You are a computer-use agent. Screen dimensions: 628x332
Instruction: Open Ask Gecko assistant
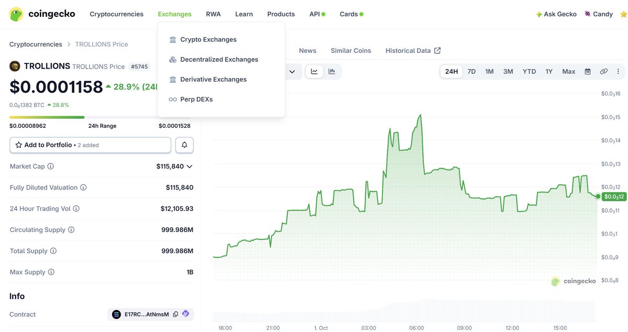click(556, 14)
